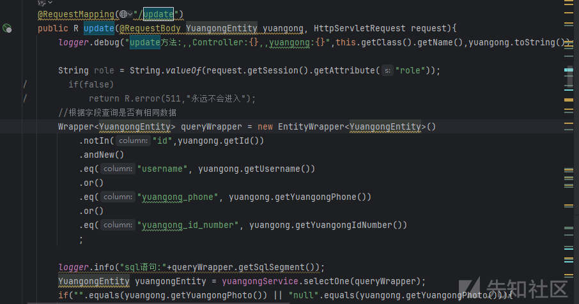
Task: Click the "yuangong_phone" column string
Action: (x=178, y=197)
